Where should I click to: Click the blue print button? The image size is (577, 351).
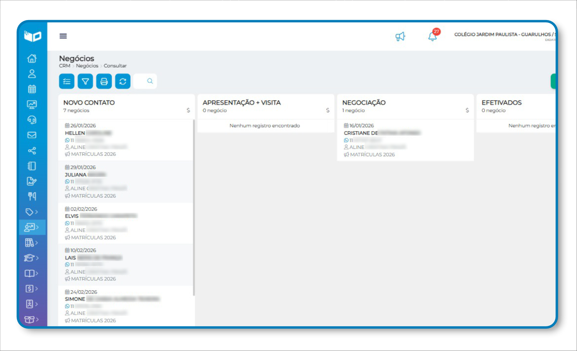[x=104, y=81]
